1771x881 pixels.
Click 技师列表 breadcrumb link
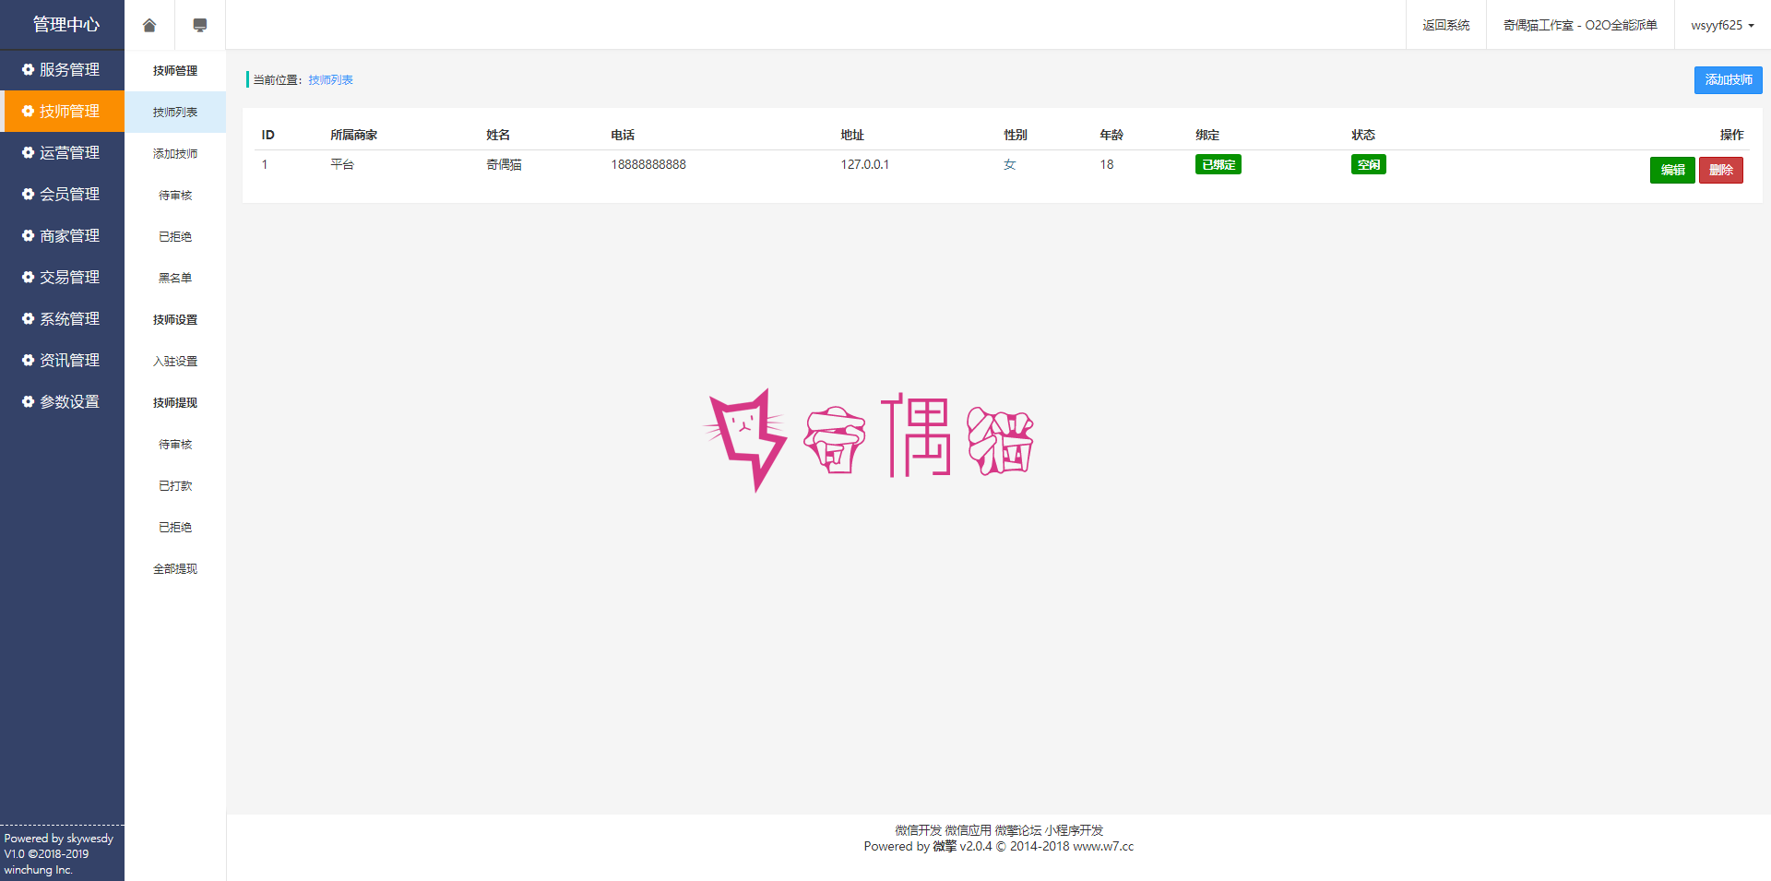tap(330, 80)
